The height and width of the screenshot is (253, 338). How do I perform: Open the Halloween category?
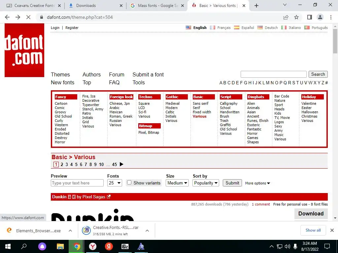(310, 112)
